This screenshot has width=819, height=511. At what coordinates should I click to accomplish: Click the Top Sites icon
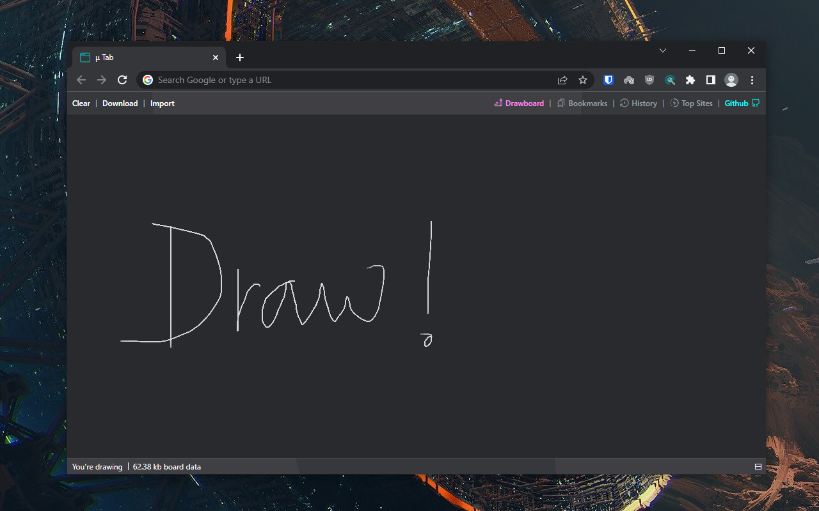(674, 103)
